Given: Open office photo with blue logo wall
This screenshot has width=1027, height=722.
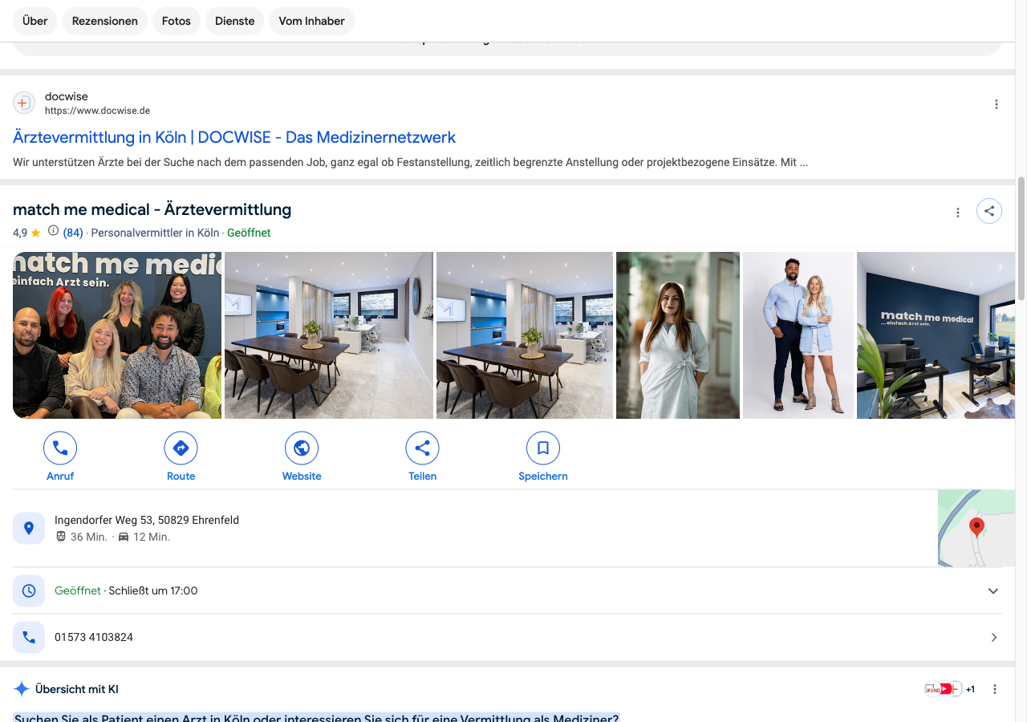Looking at the screenshot, I should pos(936,335).
